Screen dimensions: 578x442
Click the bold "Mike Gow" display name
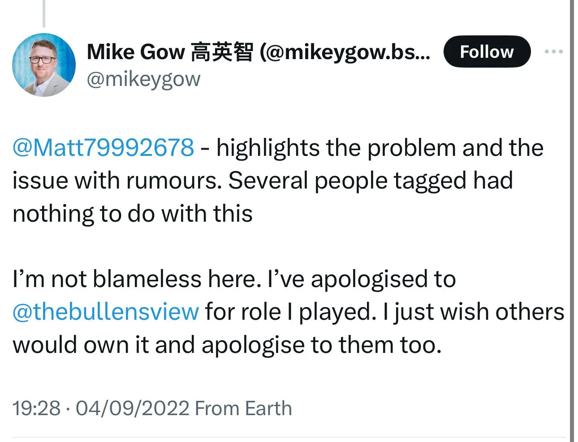(x=136, y=52)
